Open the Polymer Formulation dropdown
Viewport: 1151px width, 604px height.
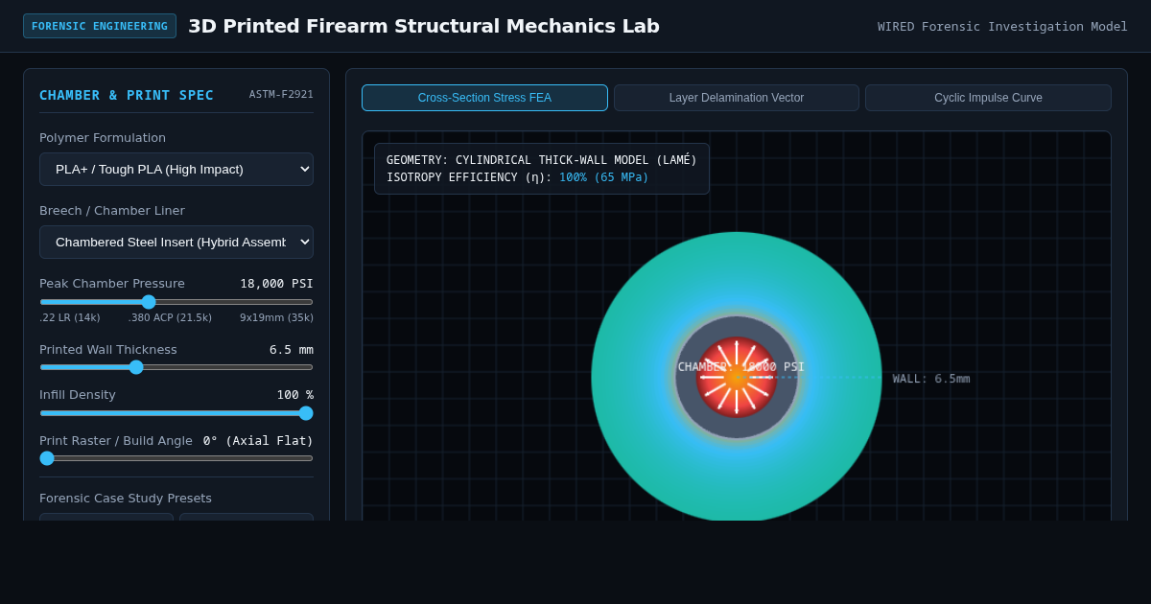(x=176, y=169)
